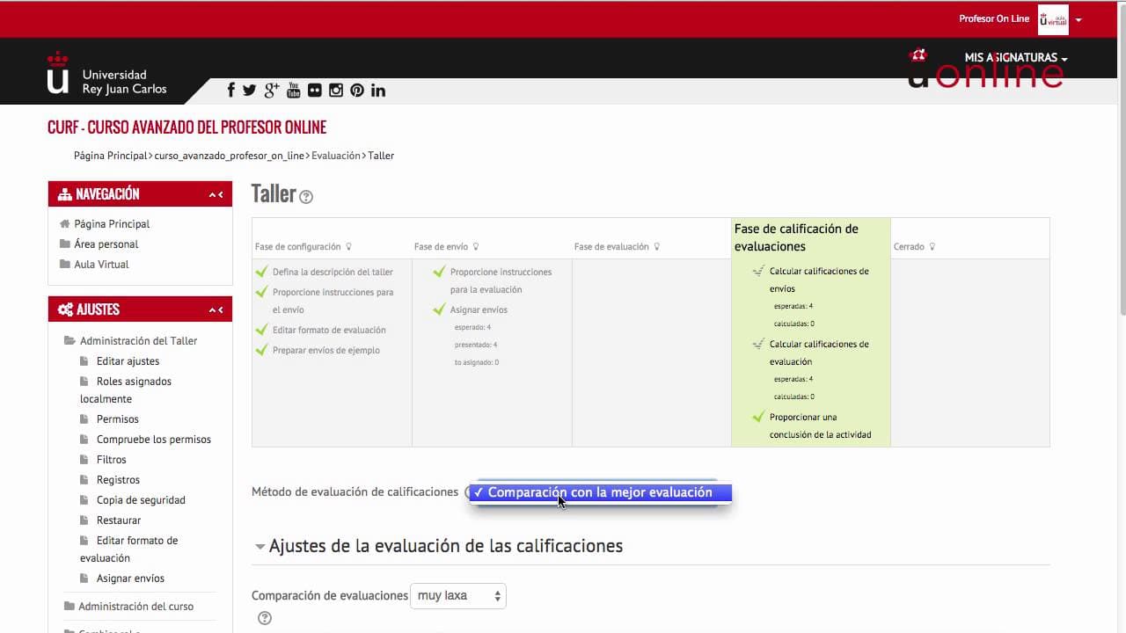Click the help icon below Comparación de evaluaciones
1126x633 pixels.
265,618
